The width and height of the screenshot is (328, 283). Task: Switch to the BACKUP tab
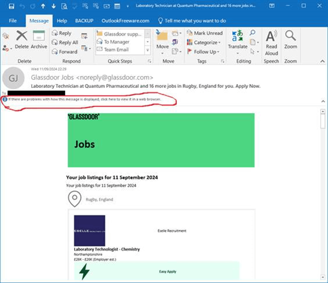tap(84, 21)
